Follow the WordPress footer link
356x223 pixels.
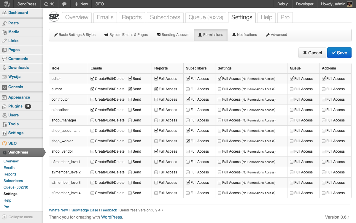coord(112,217)
